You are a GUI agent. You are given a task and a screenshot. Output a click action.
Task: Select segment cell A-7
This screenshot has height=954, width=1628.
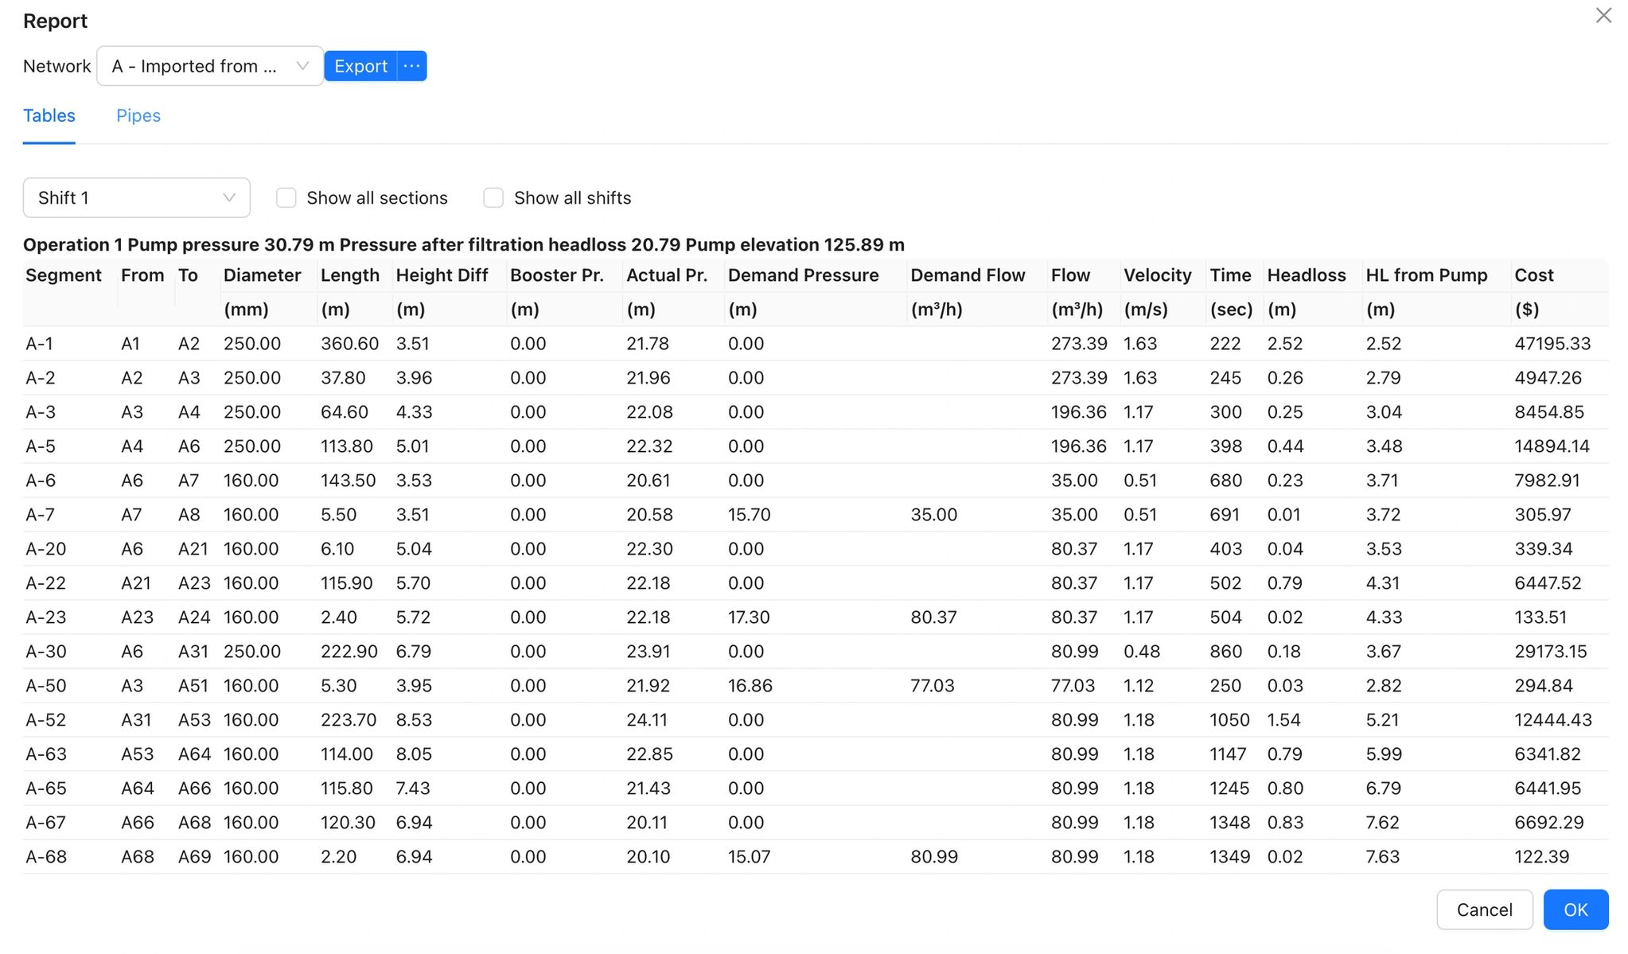coord(40,515)
